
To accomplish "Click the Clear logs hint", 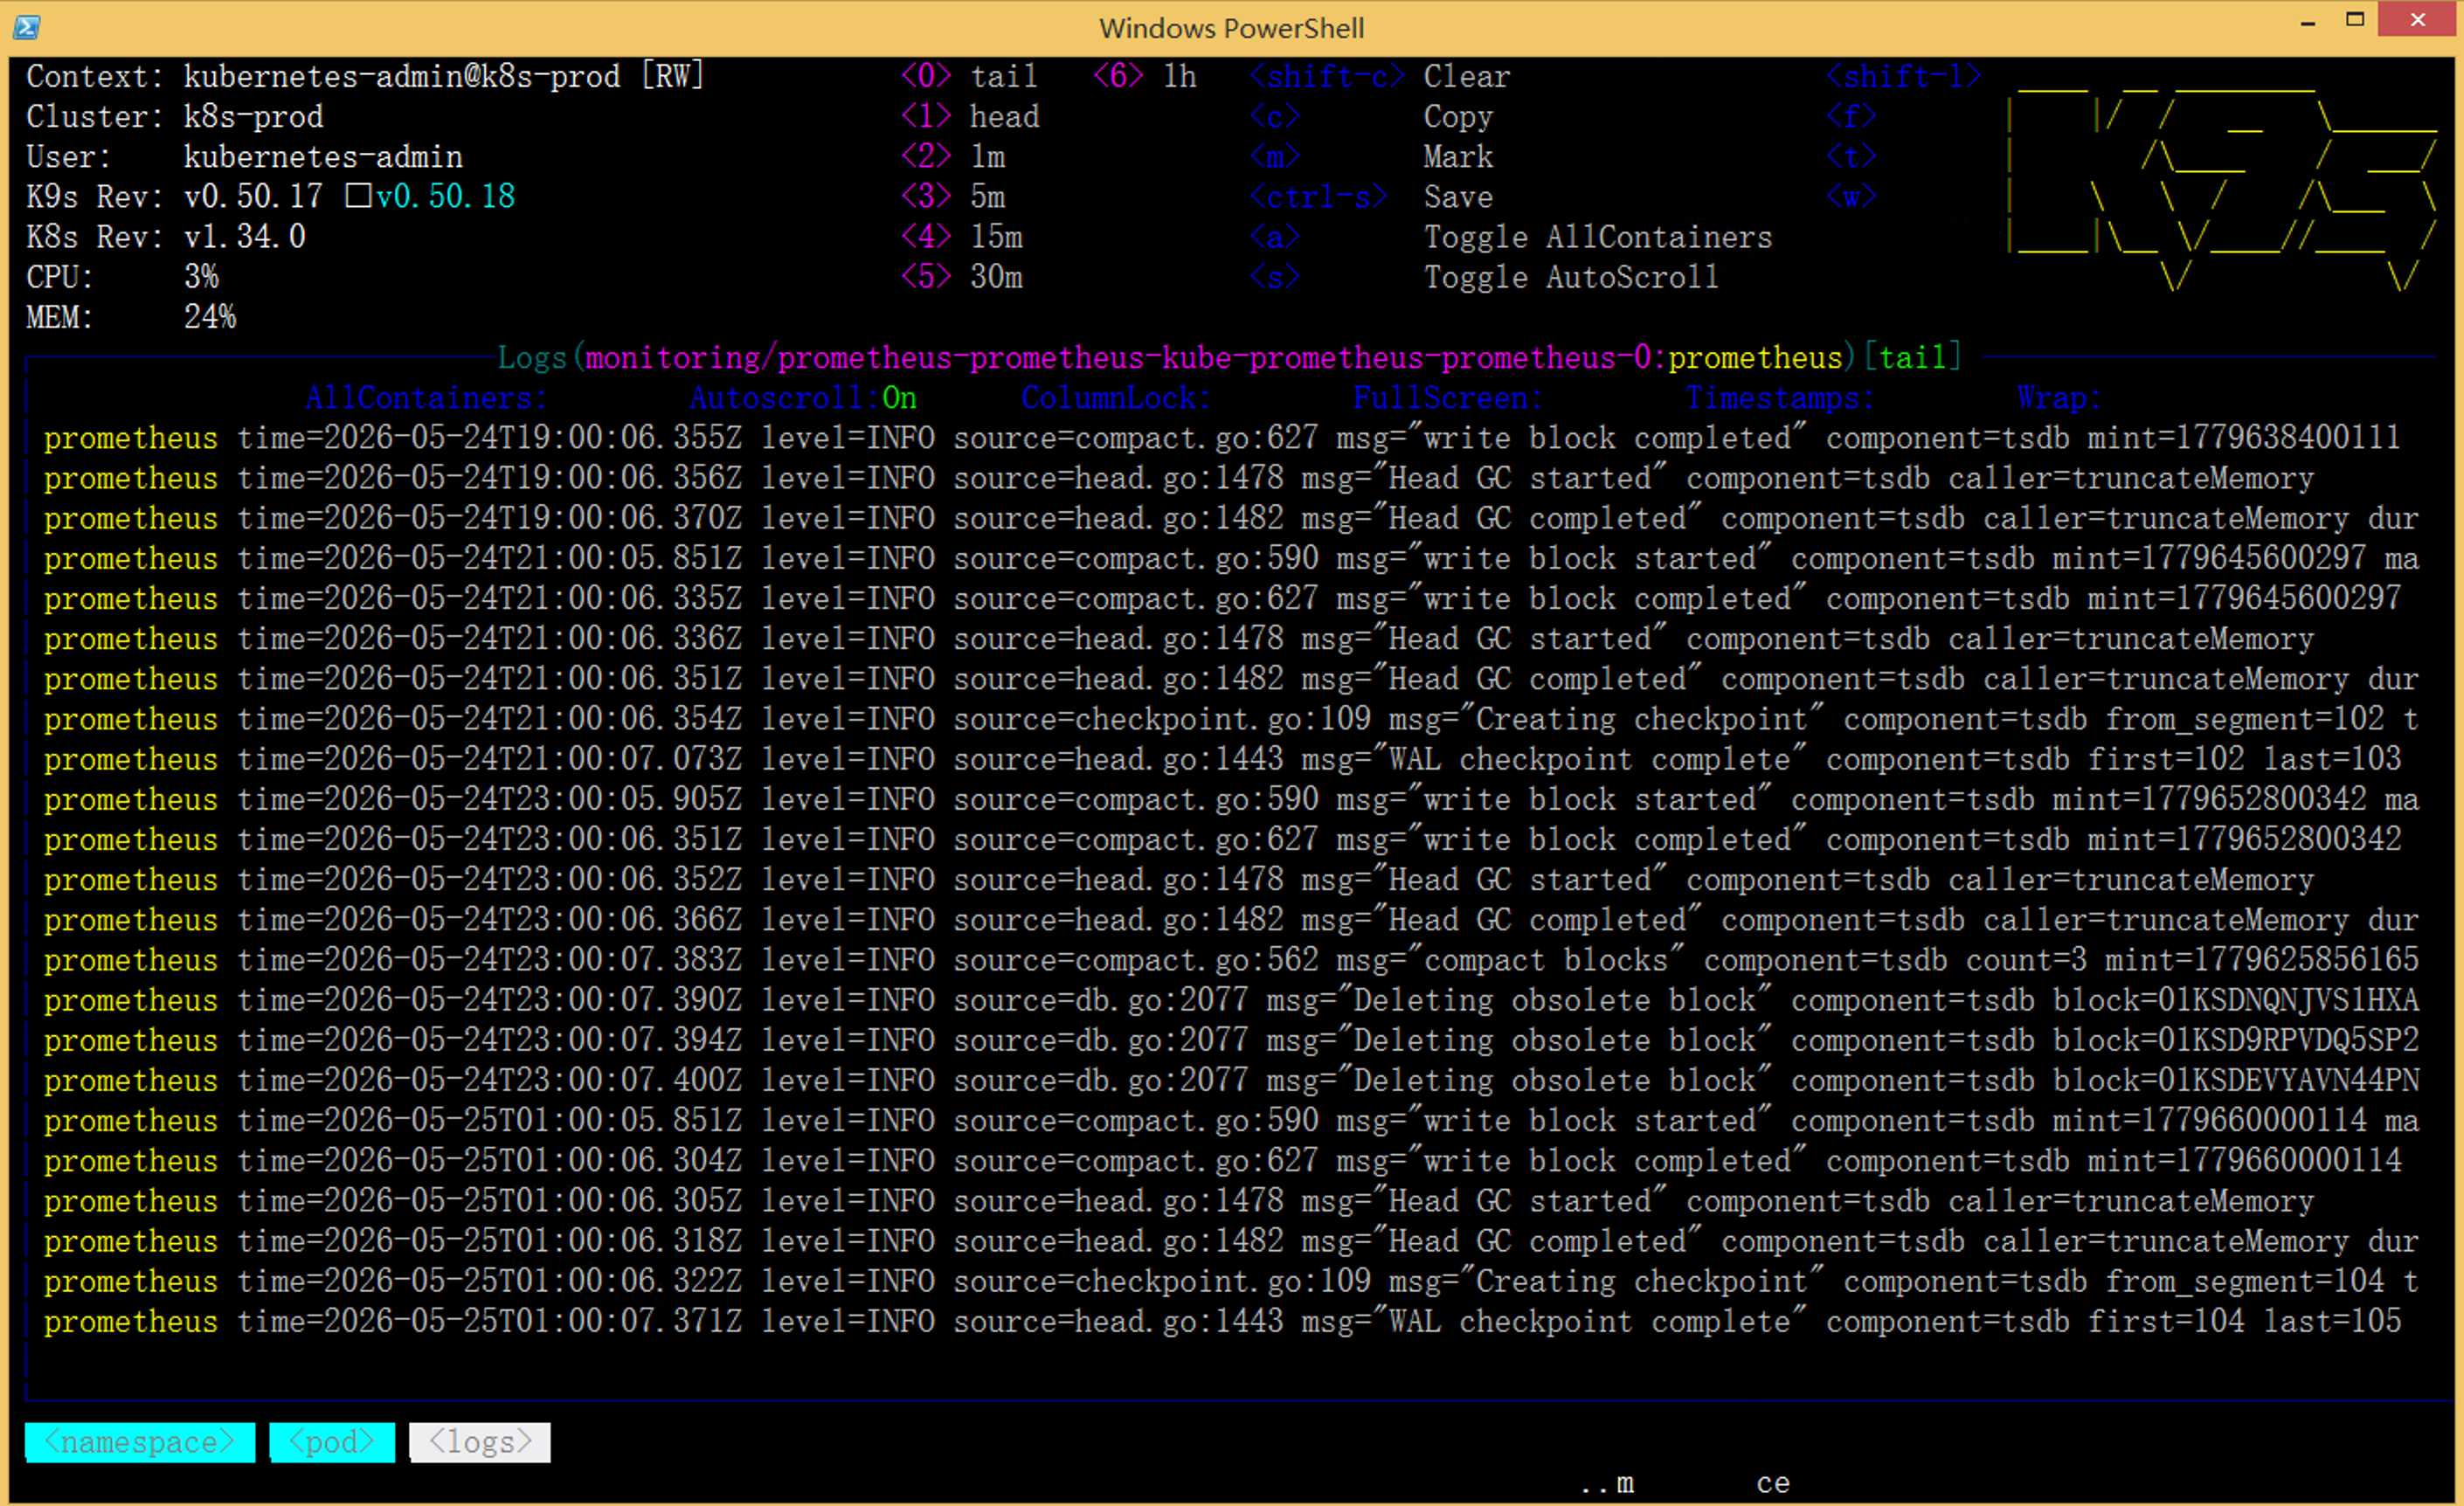I will coord(1467,77).
